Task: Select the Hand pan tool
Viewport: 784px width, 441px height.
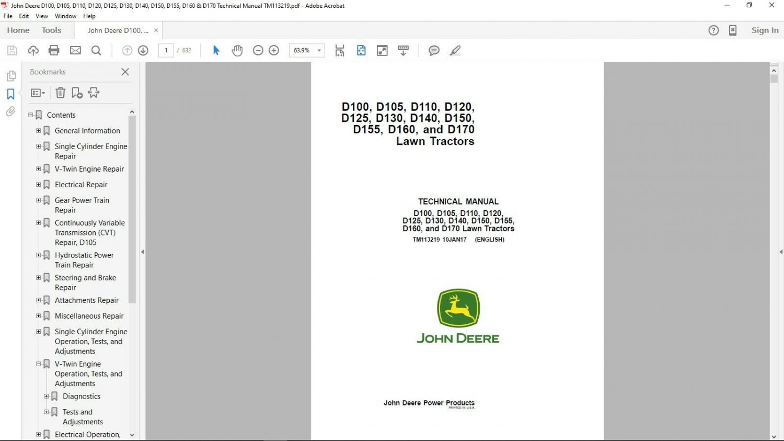Action: (237, 50)
